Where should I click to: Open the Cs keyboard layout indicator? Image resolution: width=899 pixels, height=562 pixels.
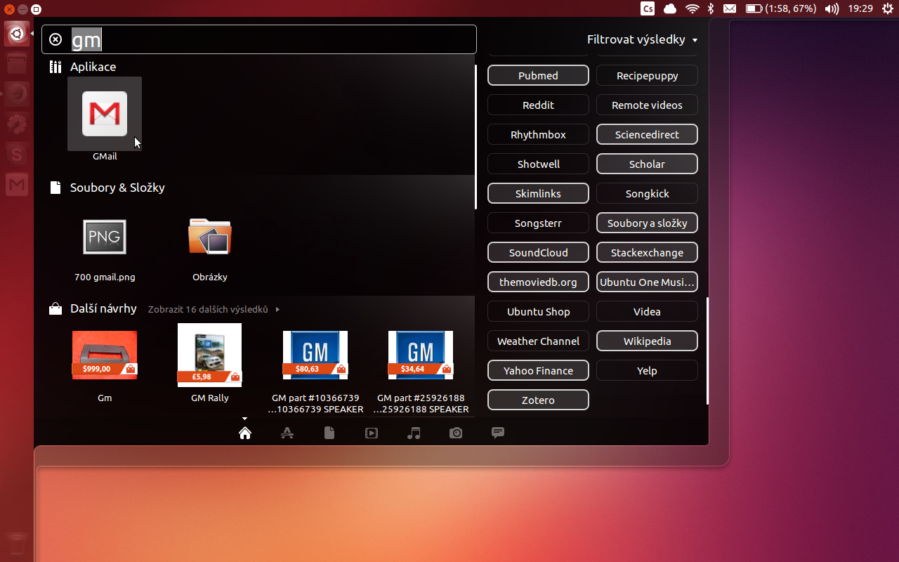(x=648, y=8)
